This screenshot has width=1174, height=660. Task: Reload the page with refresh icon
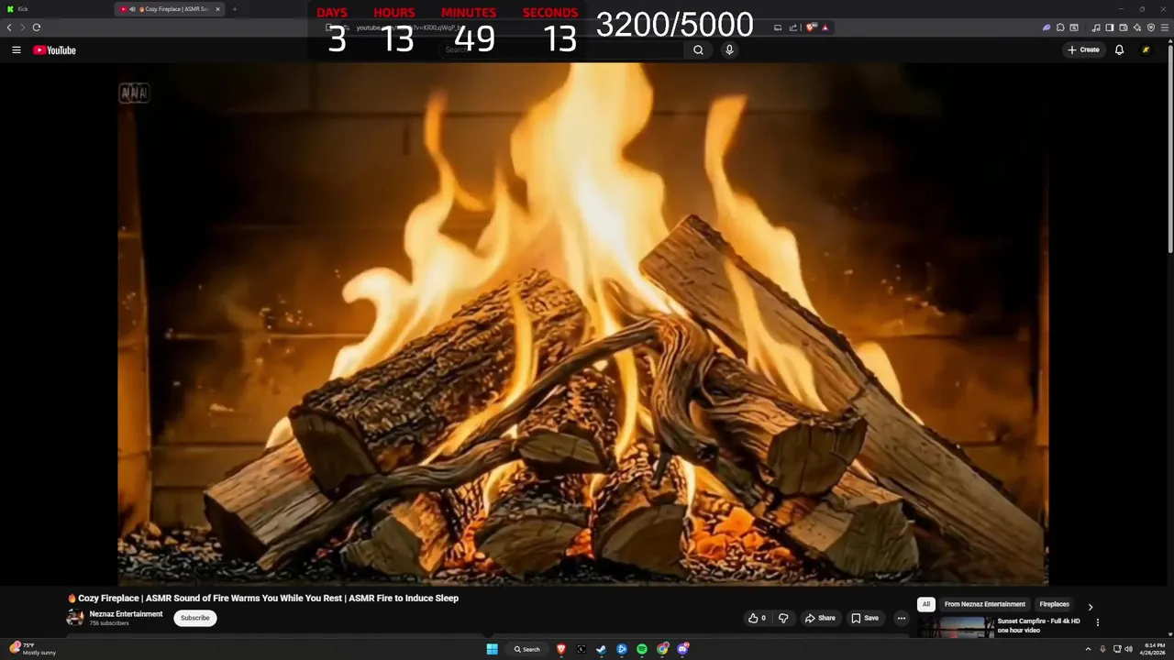[37, 27]
